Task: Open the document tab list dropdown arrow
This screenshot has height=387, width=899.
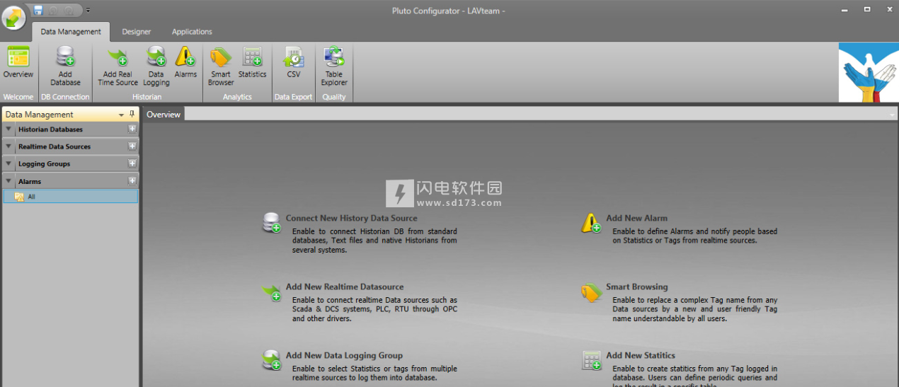Action: coord(892,115)
